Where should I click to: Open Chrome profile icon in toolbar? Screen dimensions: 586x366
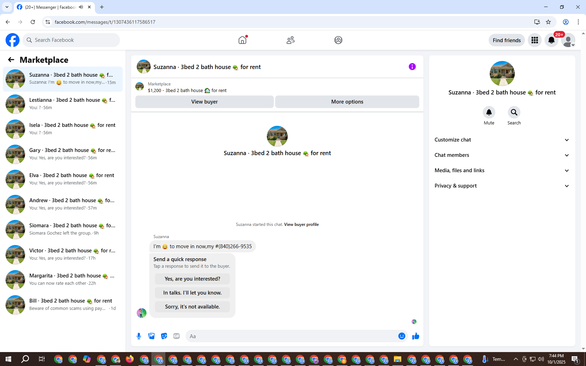pos(566,22)
